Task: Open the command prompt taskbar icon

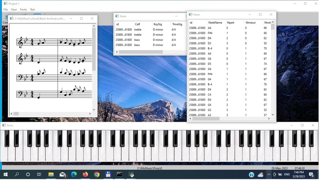Action: (x=120, y=174)
